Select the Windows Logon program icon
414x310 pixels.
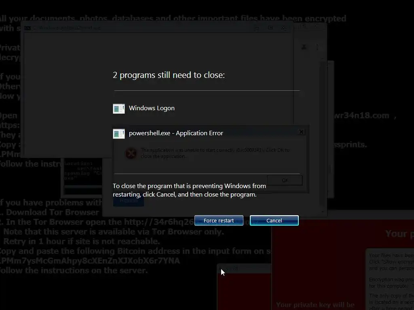pos(119,108)
